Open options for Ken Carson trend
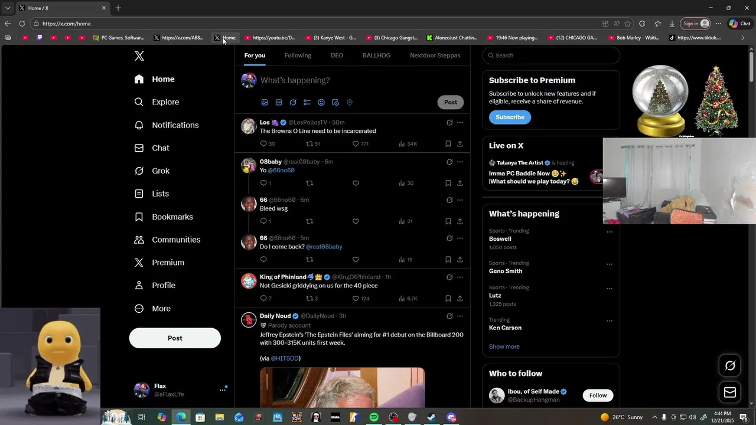Viewport: 756px width, 425px height. click(x=610, y=321)
